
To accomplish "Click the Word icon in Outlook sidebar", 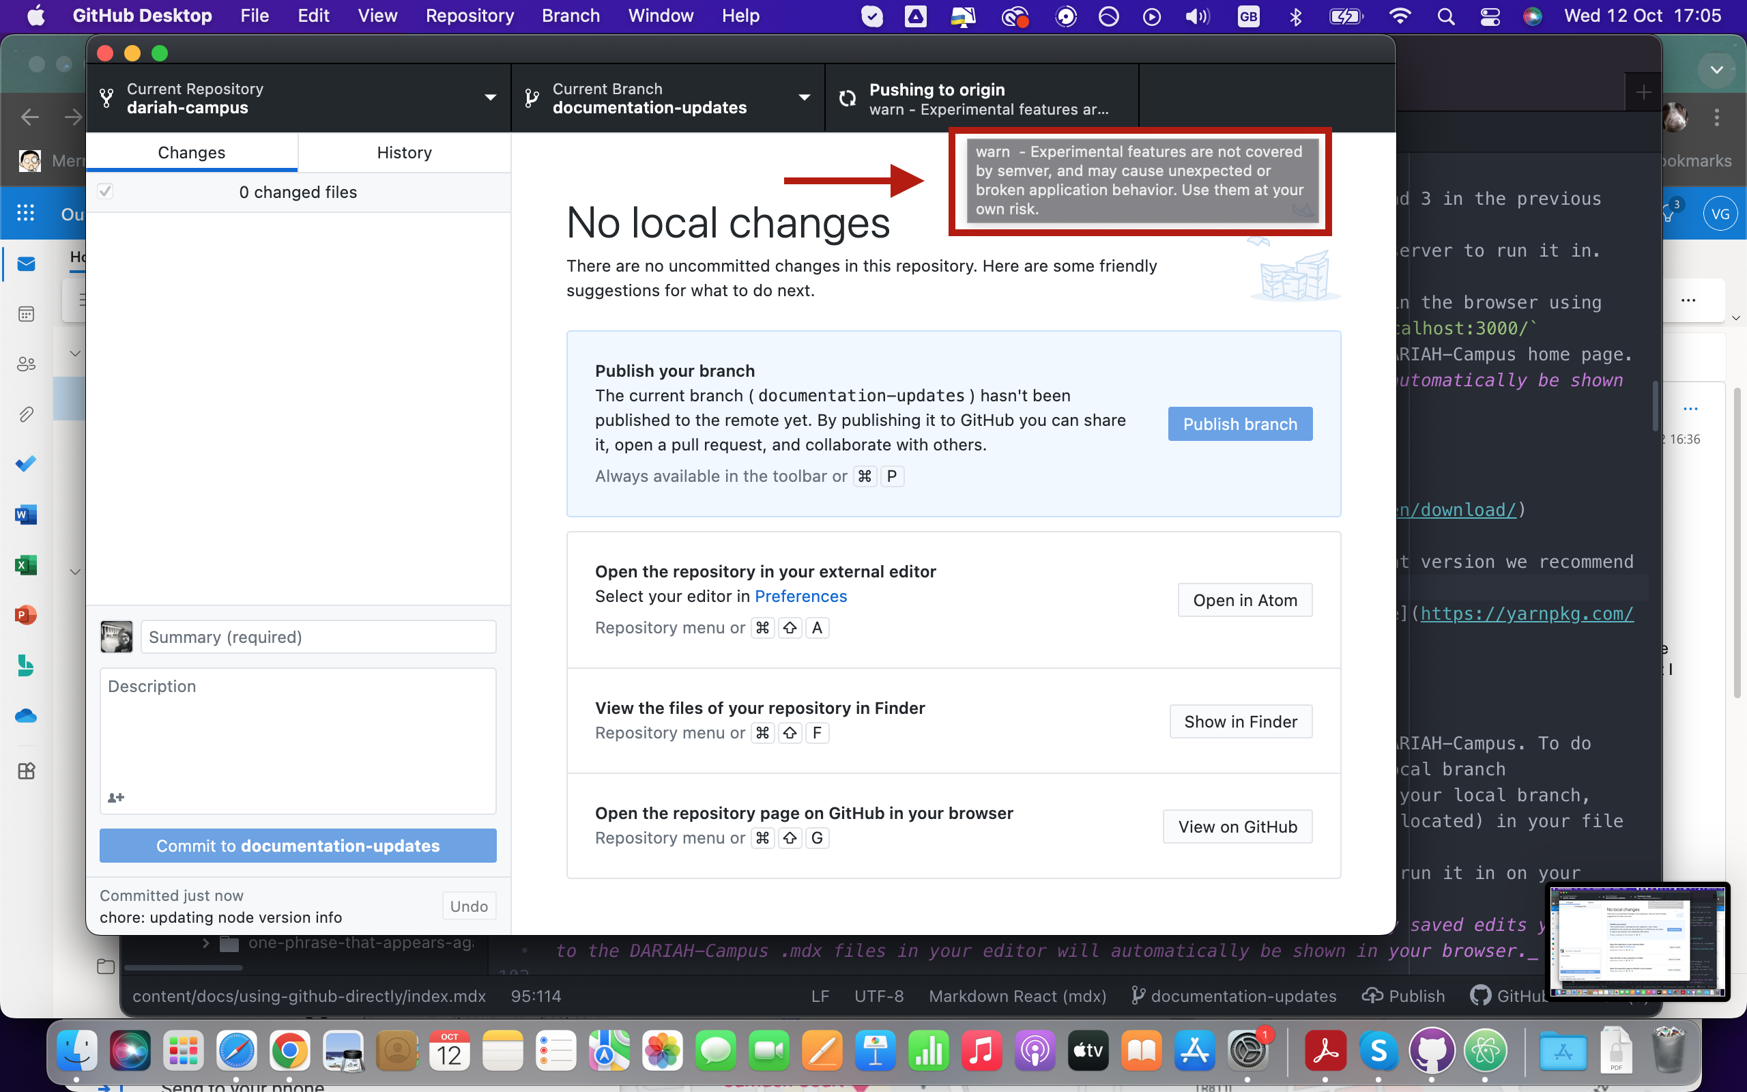I will coord(26,515).
